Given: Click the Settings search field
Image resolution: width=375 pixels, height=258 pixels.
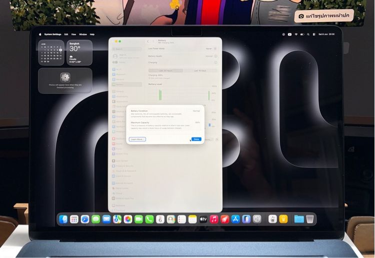Looking at the screenshot, I should point(127,49).
